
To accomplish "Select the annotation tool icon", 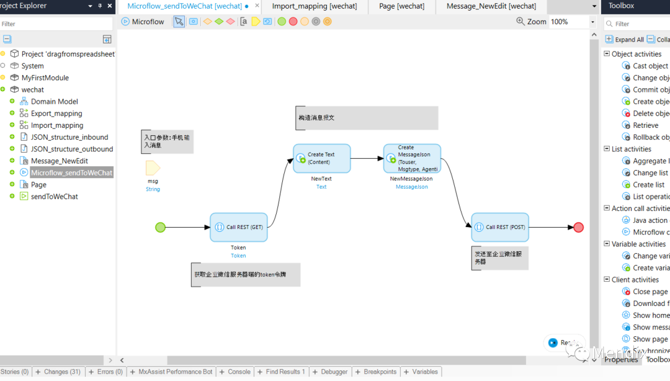I will pyautogui.click(x=244, y=21).
